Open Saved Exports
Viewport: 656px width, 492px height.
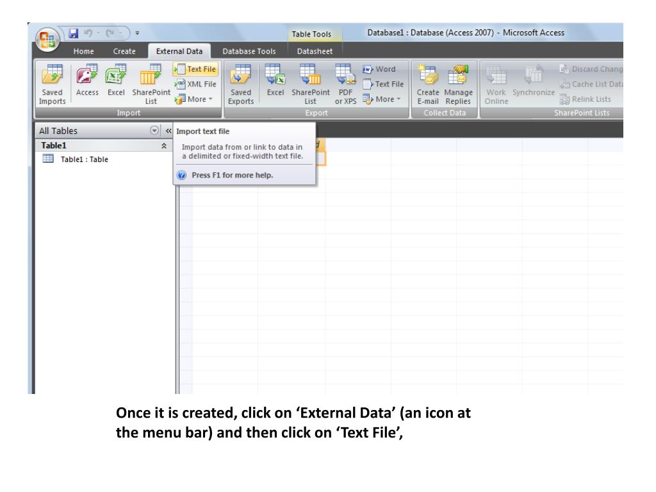coord(241,85)
